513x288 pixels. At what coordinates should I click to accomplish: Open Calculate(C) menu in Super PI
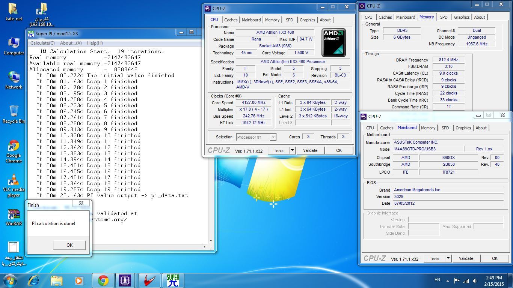[42, 43]
